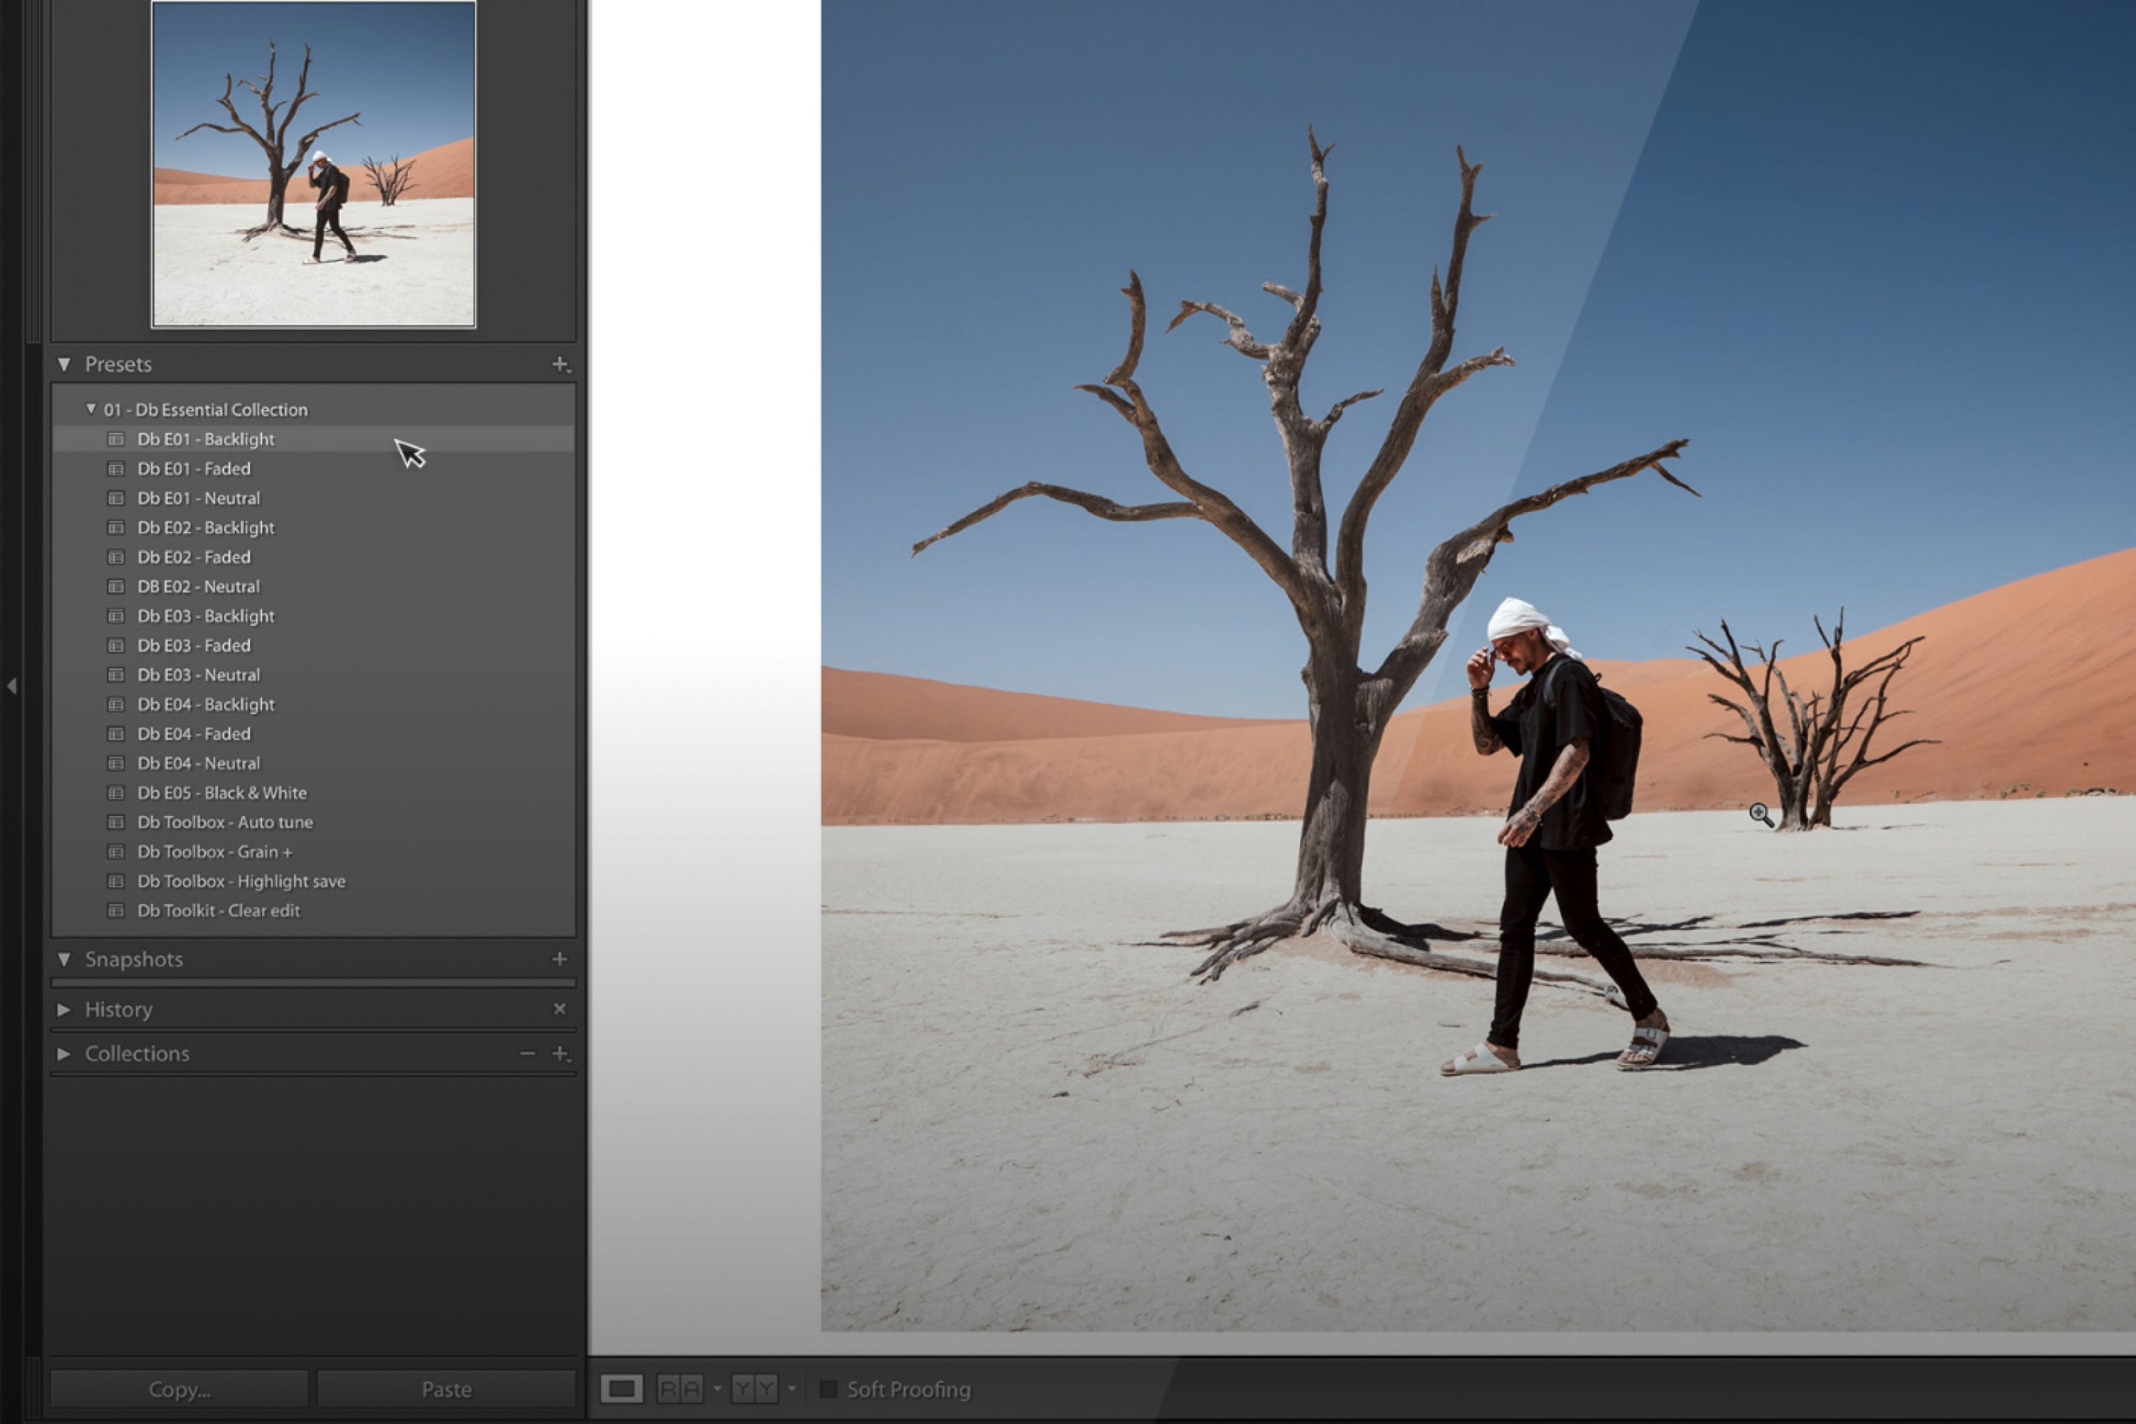Click the Paste button
Screen dimensions: 2136x1424
coord(446,1390)
